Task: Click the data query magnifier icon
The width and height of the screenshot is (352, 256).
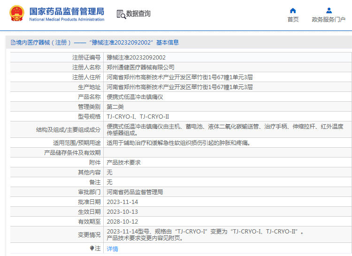Action: click(121, 14)
